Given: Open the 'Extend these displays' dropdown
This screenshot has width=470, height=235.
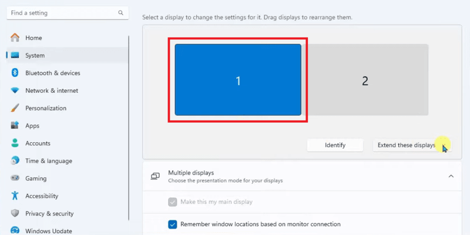Looking at the screenshot, I should 411,145.
